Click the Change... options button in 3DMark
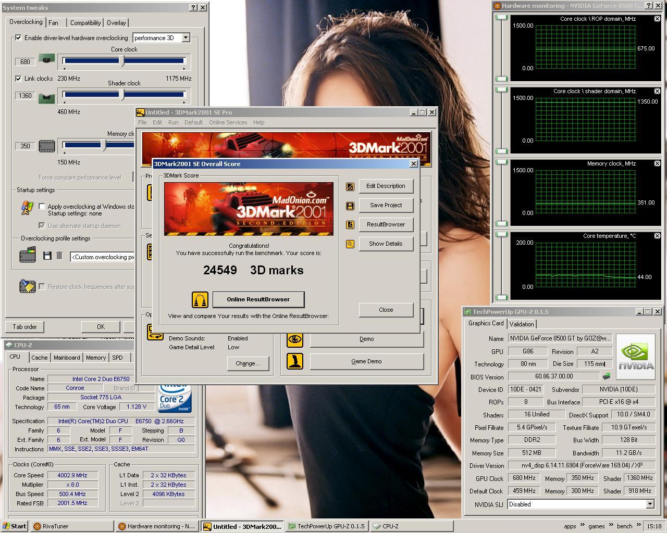 pos(248,364)
